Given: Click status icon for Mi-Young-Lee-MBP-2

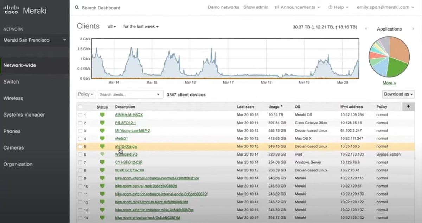Looking at the screenshot, I should click(x=102, y=131).
